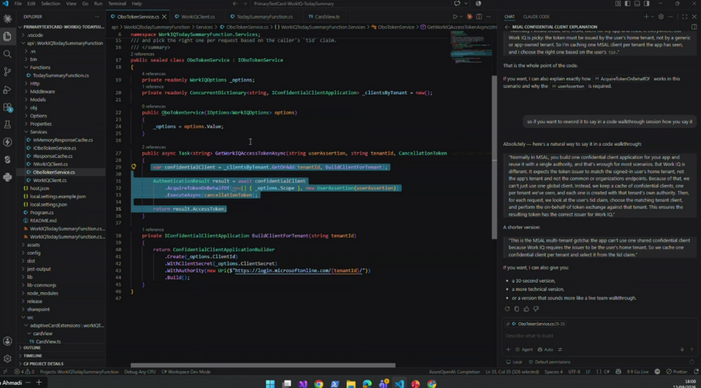
Task: Open new chat dropdown arrow
Action: pos(652,16)
